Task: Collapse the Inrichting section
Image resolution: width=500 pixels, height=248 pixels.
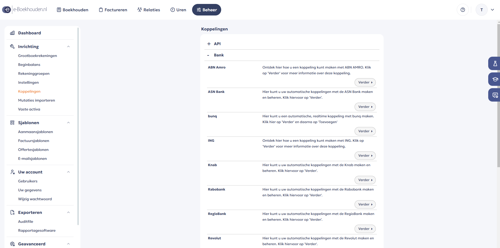Action: pos(68,46)
